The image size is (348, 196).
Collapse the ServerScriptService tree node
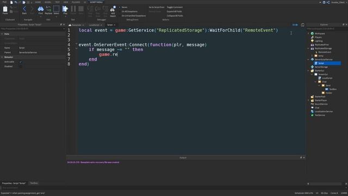(x=308, y=59)
